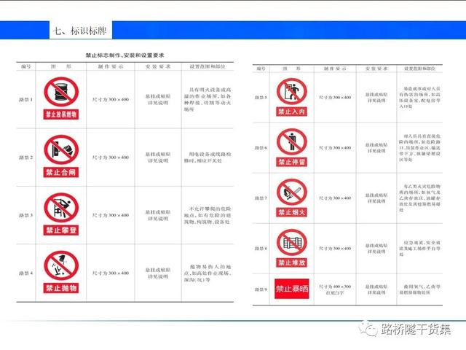The width and height of the screenshot is (466, 350).
Task: Select the 路禁9 row number cell
Action: pyautogui.click(x=261, y=289)
